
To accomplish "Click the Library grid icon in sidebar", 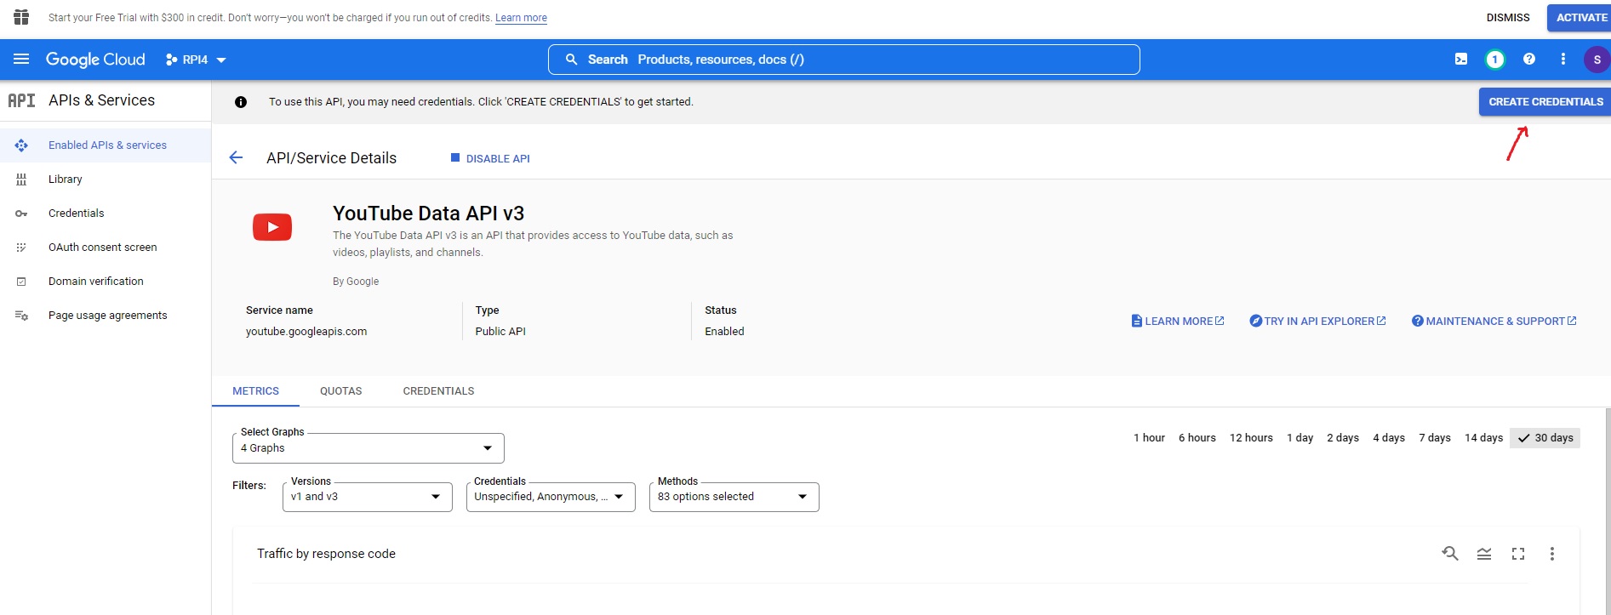I will (x=21, y=179).
